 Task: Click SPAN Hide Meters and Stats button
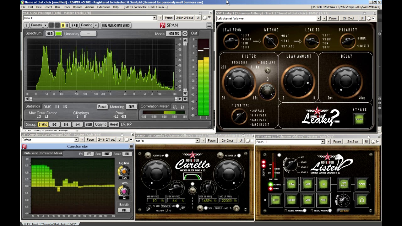click(116, 25)
